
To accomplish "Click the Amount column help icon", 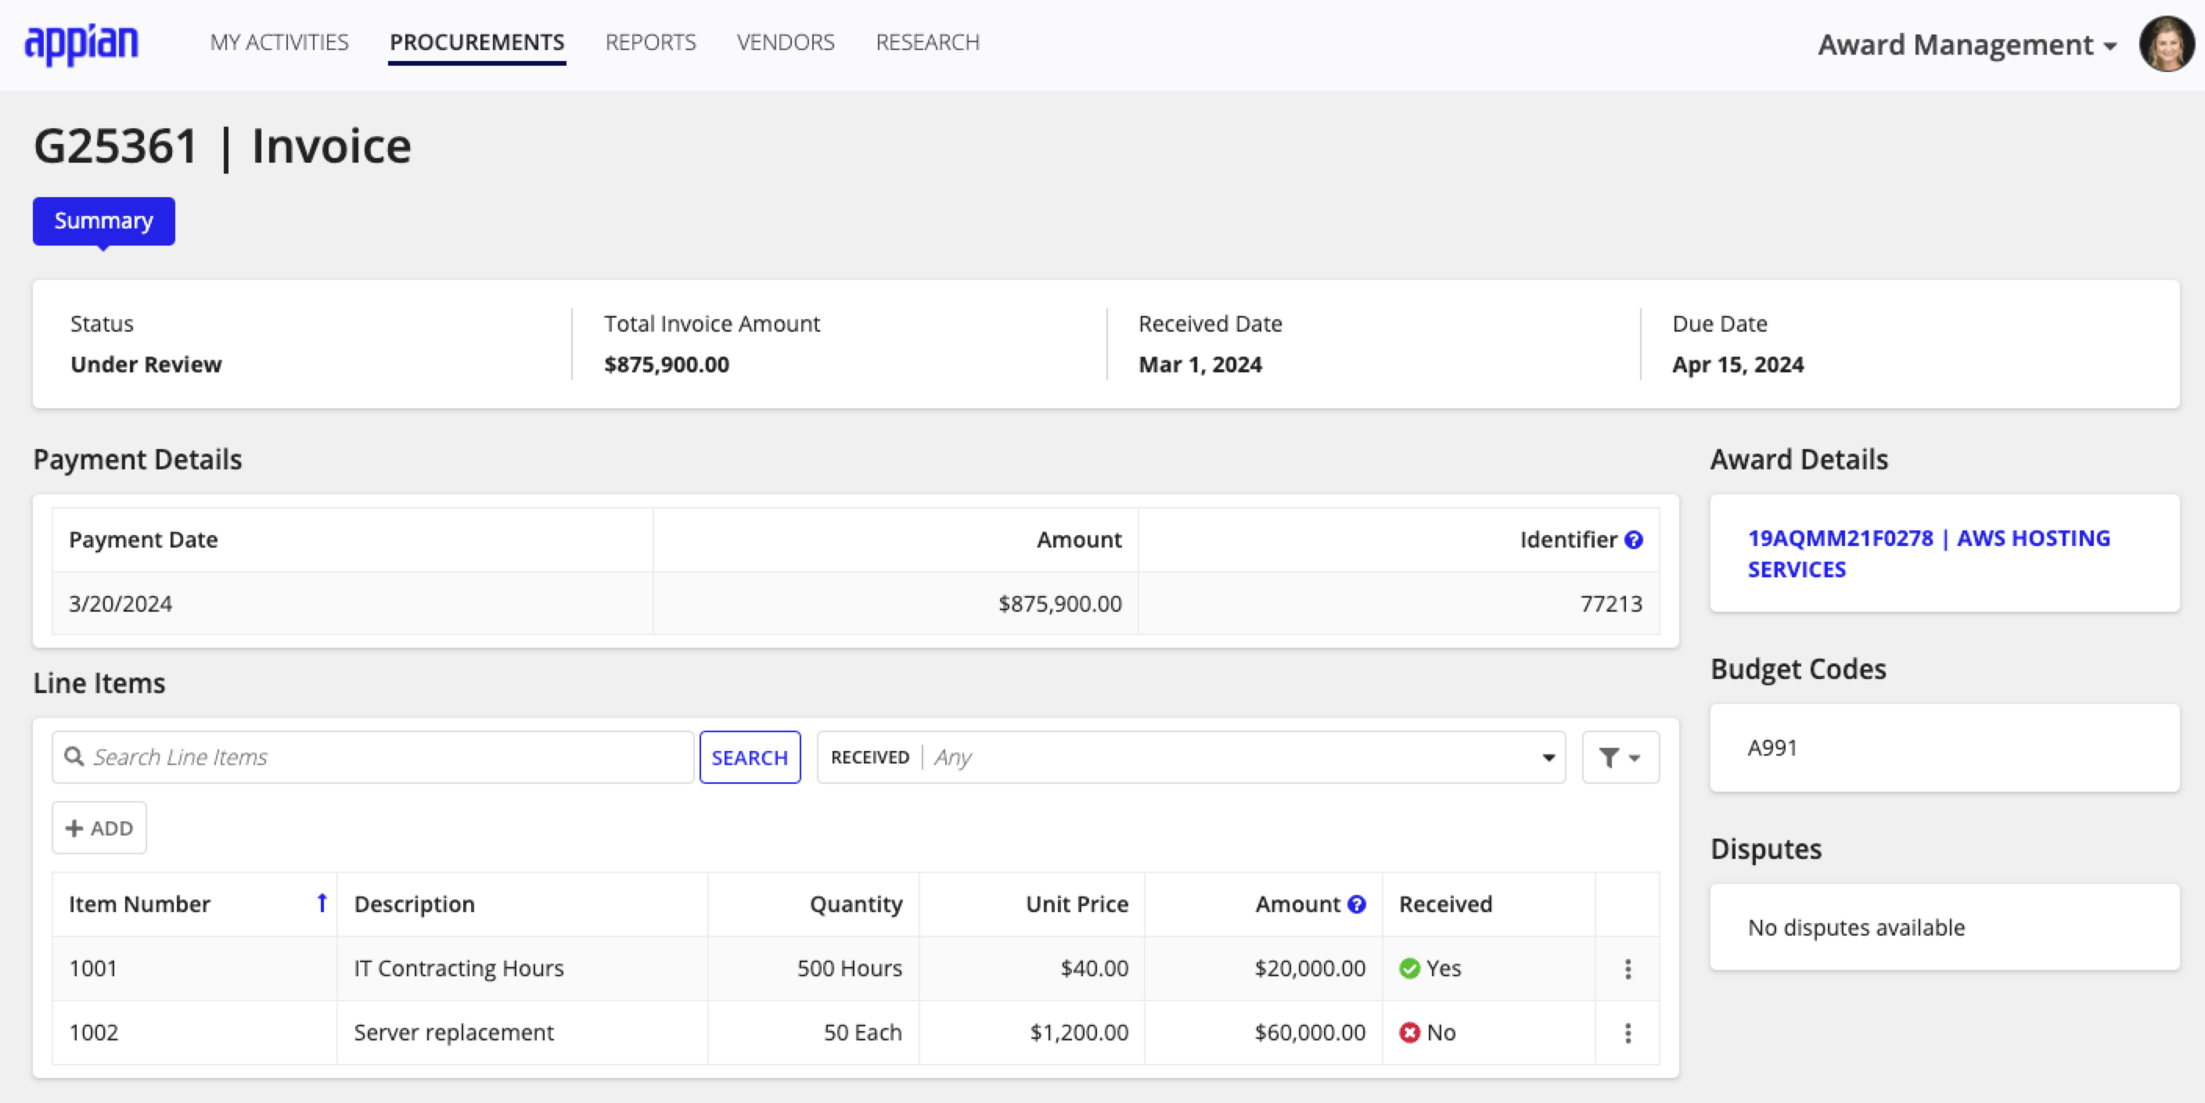I will [1357, 904].
